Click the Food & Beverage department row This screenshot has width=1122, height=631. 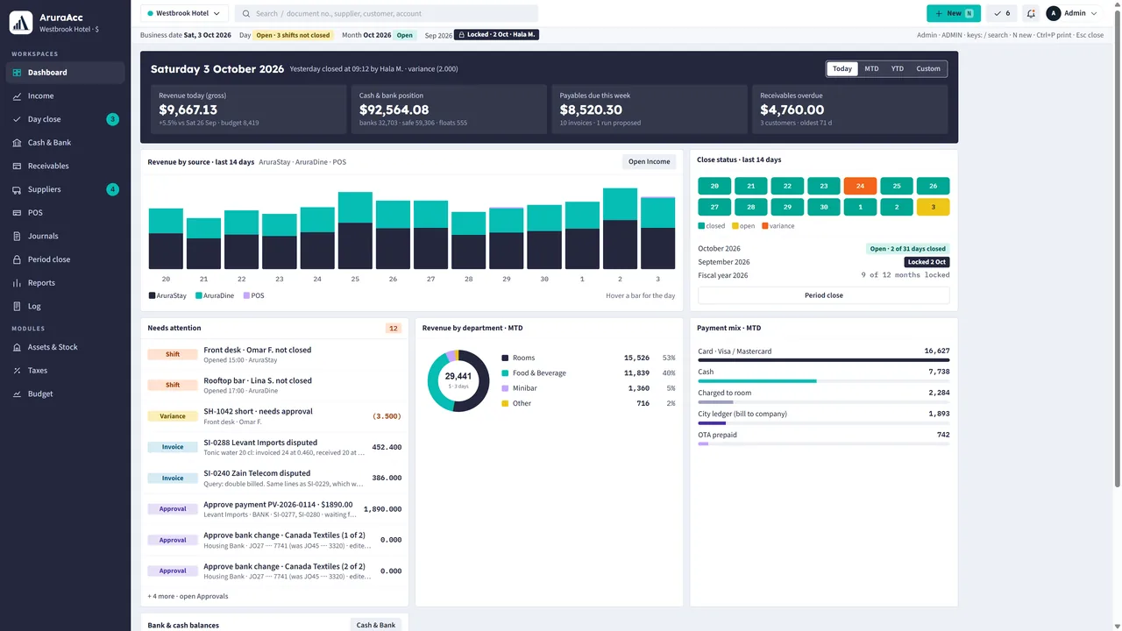[x=588, y=373]
